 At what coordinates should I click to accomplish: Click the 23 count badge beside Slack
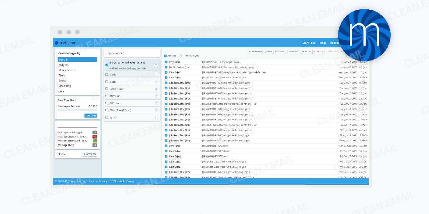click(156, 75)
